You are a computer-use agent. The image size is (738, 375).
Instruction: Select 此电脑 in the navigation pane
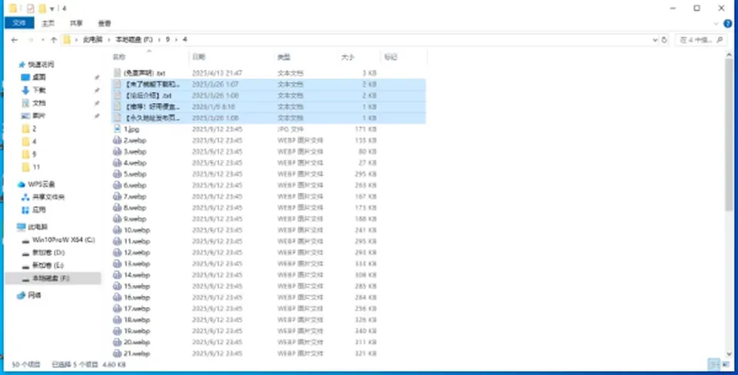(x=38, y=227)
